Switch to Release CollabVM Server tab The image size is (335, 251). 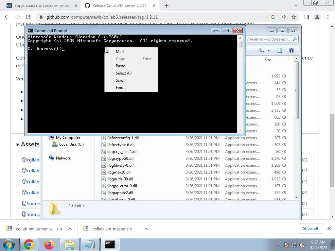(119, 6)
